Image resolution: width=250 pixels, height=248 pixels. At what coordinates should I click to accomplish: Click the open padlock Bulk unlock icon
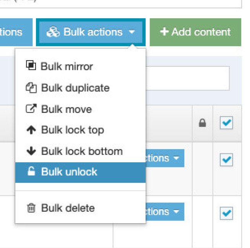pyautogui.click(x=31, y=172)
